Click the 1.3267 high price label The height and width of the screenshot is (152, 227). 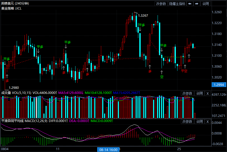click(143, 16)
